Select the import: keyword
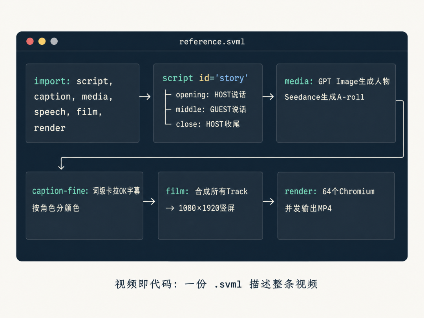Screen dimensions: 424x318 point(52,81)
